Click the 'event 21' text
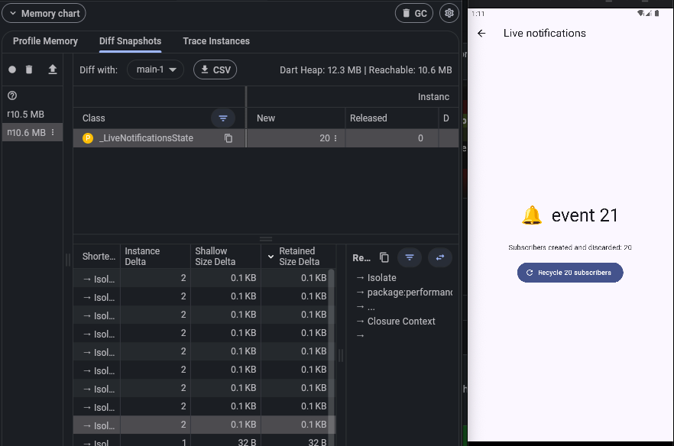Viewport: 674px width, 446px height. coord(585,215)
